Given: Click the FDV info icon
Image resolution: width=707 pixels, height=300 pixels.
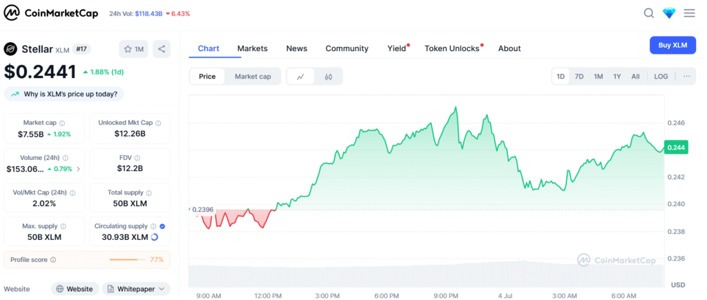Looking at the screenshot, I should click(137, 158).
